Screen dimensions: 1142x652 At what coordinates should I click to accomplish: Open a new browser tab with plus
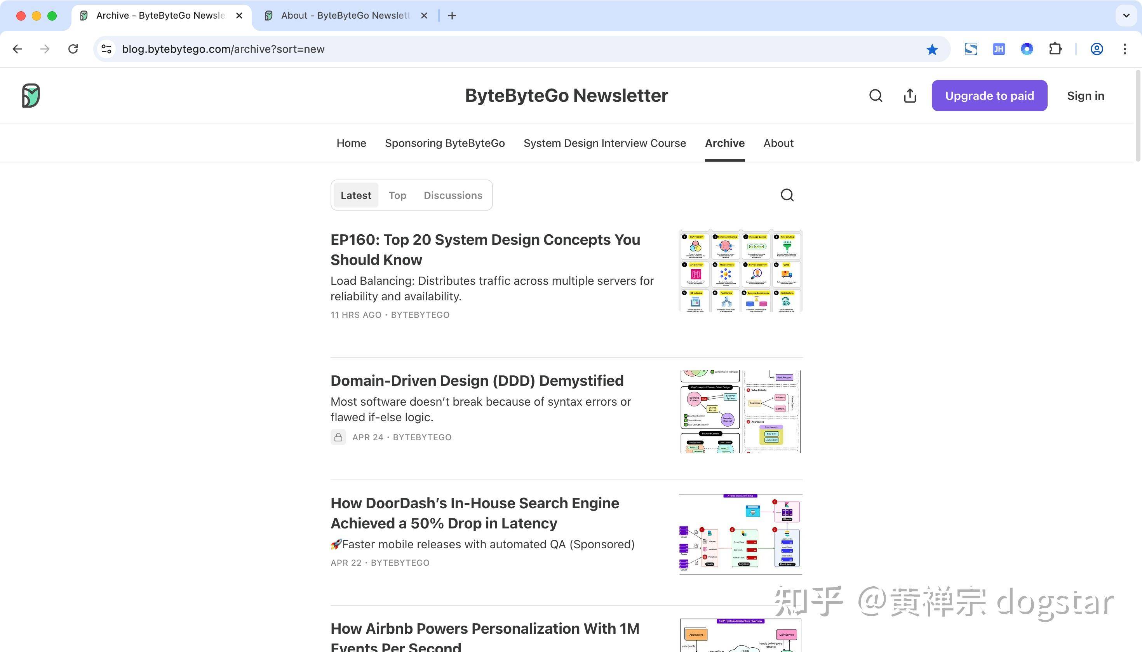452,16
